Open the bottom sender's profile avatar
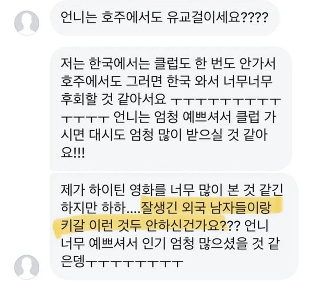The height and width of the screenshot is (287, 334). click(x=27, y=267)
